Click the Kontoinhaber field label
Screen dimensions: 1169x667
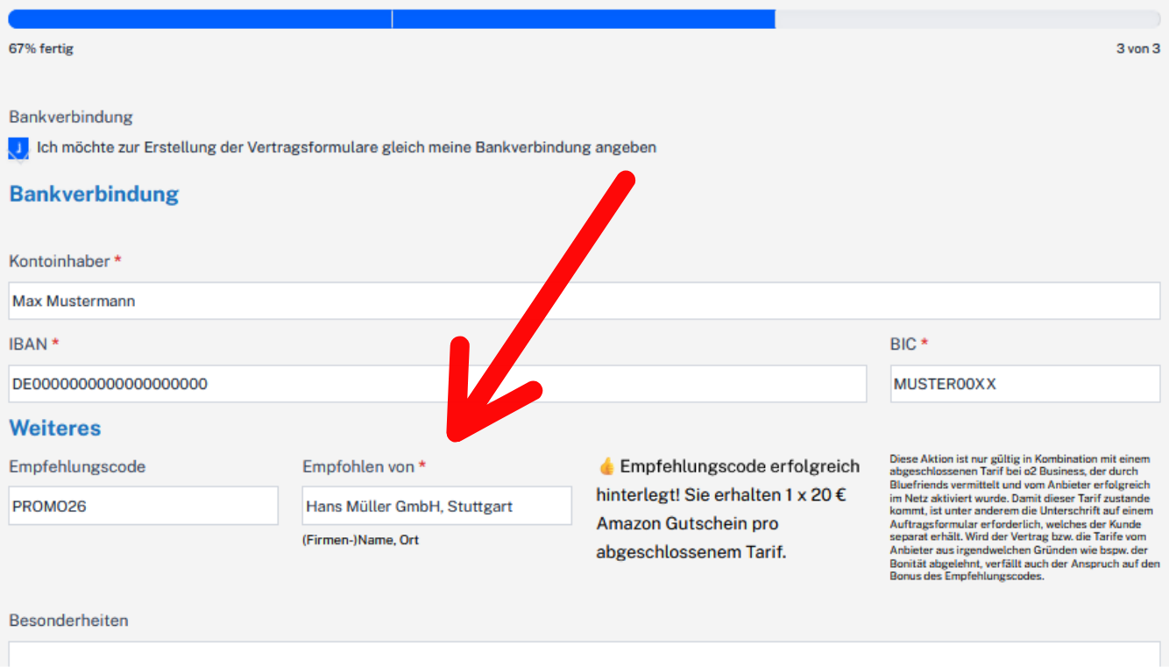pyautogui.click(x=60, y=261)
